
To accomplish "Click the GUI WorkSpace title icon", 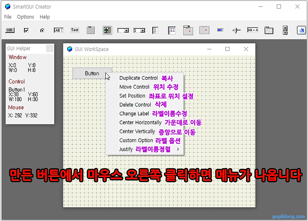I will 70,49.
